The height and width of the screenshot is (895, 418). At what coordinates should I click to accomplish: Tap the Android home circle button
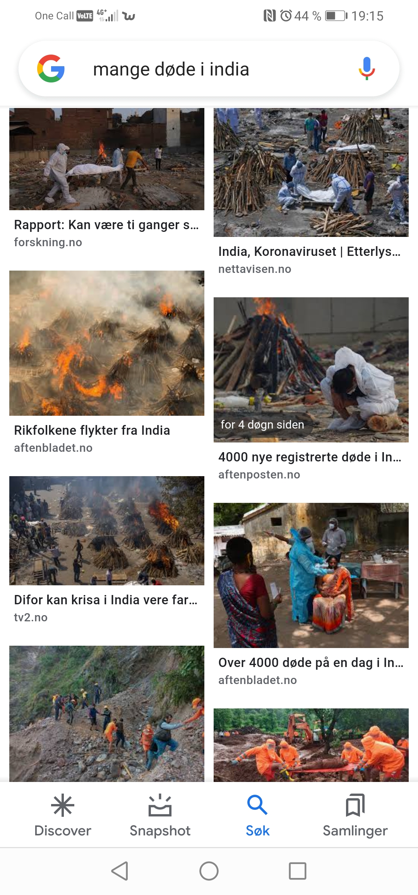209,871
